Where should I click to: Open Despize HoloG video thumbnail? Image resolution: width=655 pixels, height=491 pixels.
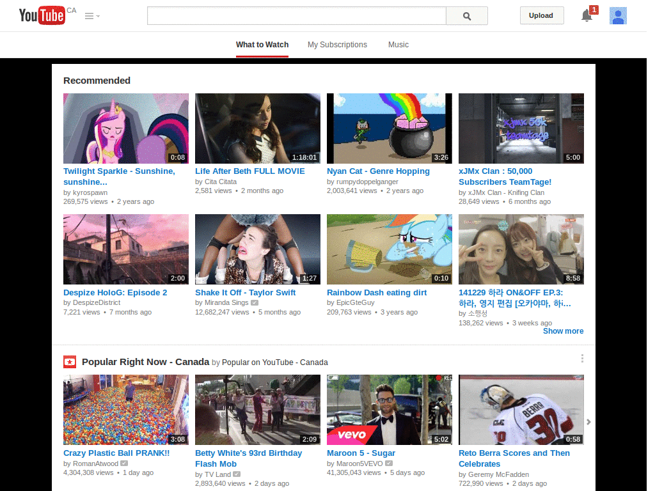pos(126,249)
